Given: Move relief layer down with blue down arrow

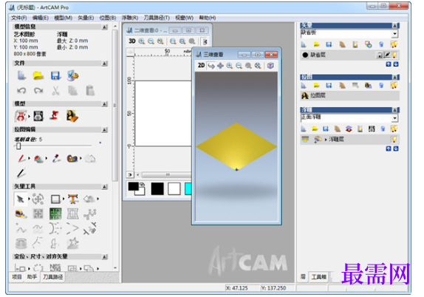Looking at the screenshot, I should point(396,148).
